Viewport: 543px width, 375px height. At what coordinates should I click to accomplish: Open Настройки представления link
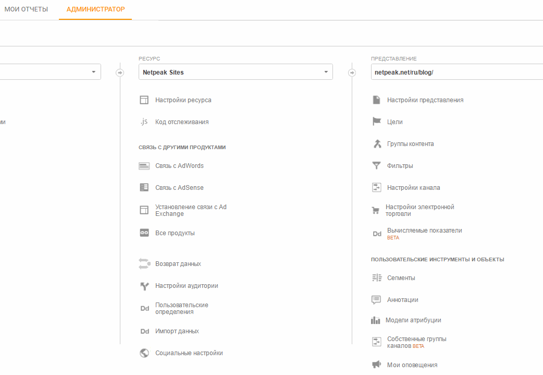[425, 100]
